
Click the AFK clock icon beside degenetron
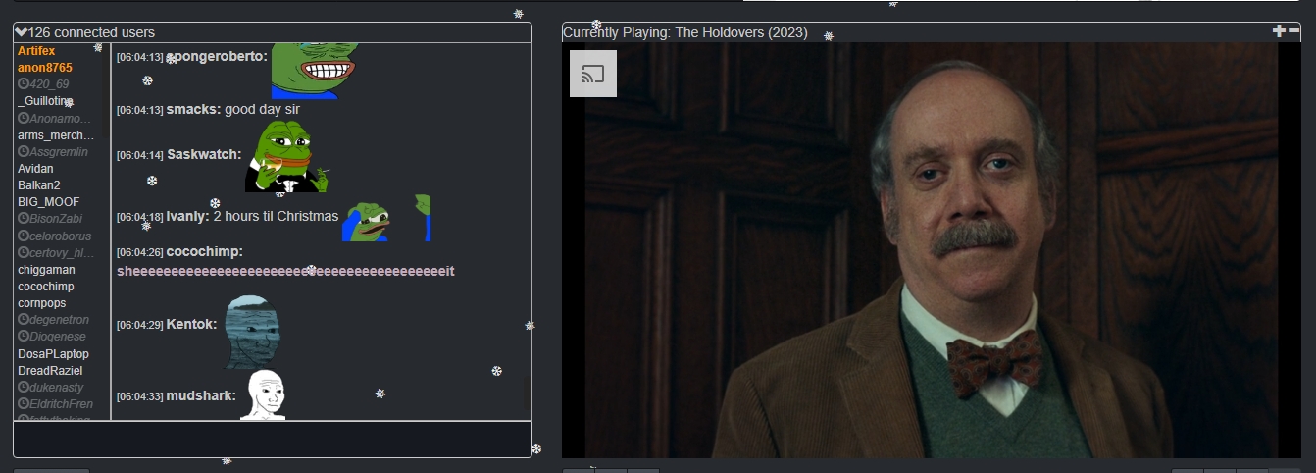point(24,320)
